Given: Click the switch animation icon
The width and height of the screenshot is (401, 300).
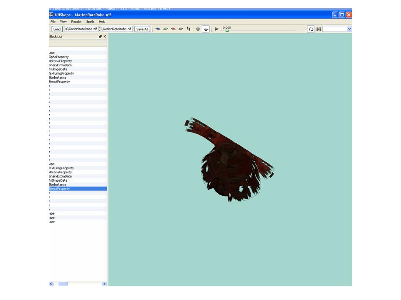Looking at the screenshot, I should (x=319, y=29).
